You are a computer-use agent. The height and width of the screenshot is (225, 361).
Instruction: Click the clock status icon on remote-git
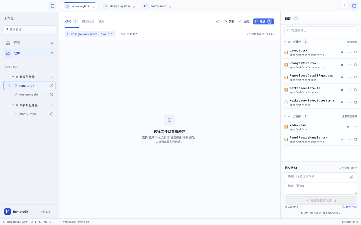(x=52, y=85)
